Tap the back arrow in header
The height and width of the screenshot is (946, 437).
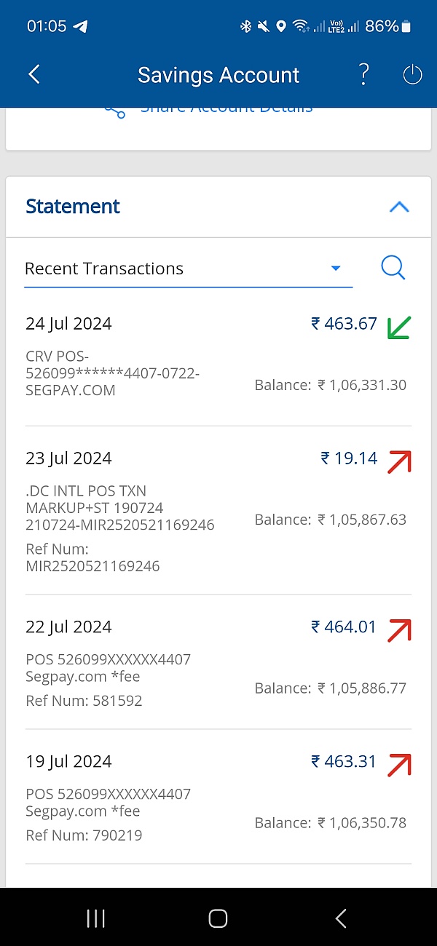point(34,74)
